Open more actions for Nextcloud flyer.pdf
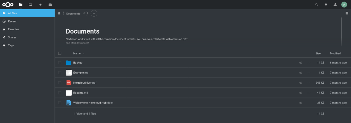 coord(309,83)
